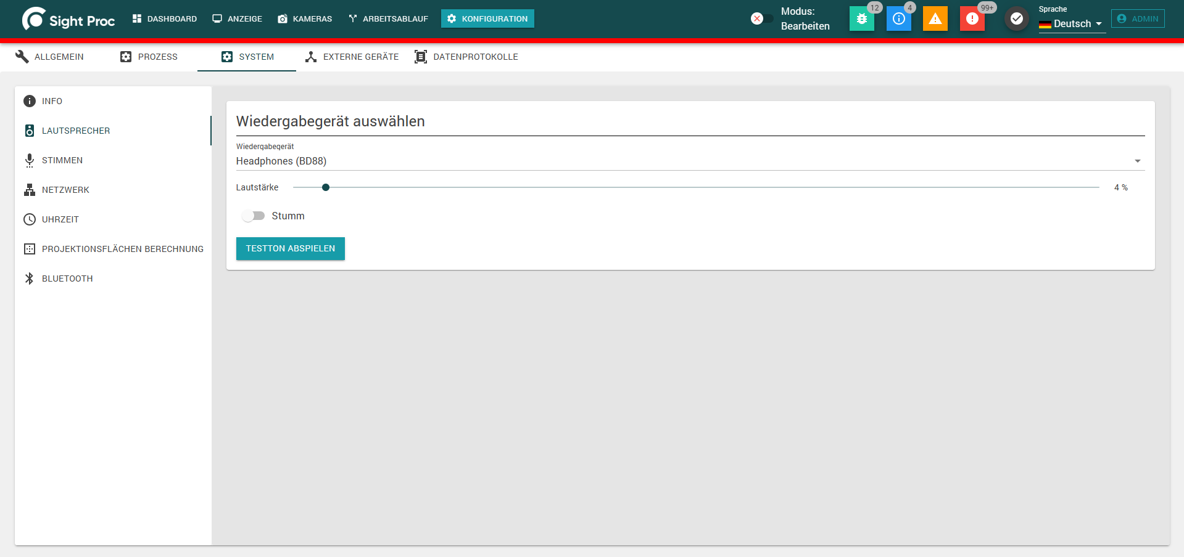
Task: Click the dark checkmark status icon
Action: 1017,18
